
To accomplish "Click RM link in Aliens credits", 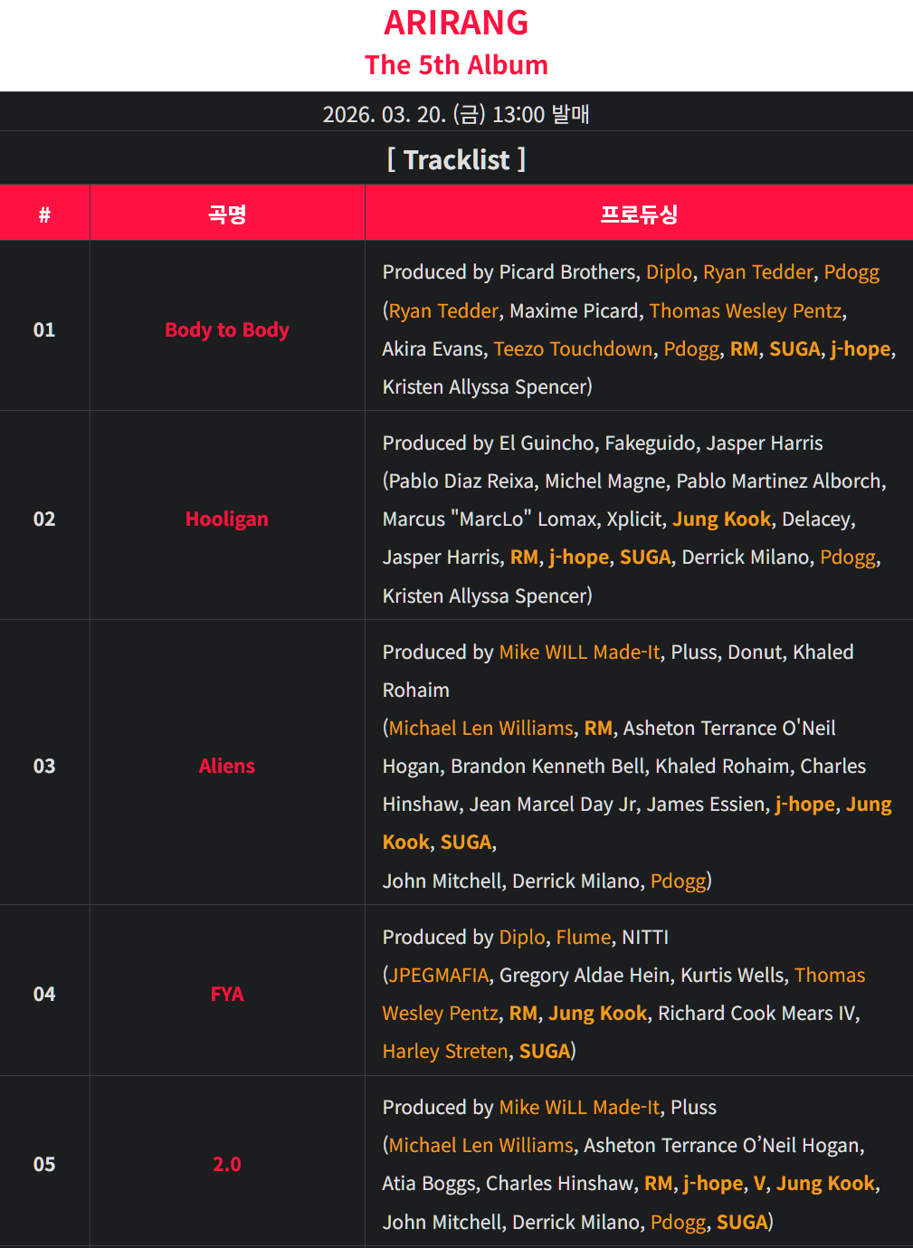I will [x=598, y=728].
